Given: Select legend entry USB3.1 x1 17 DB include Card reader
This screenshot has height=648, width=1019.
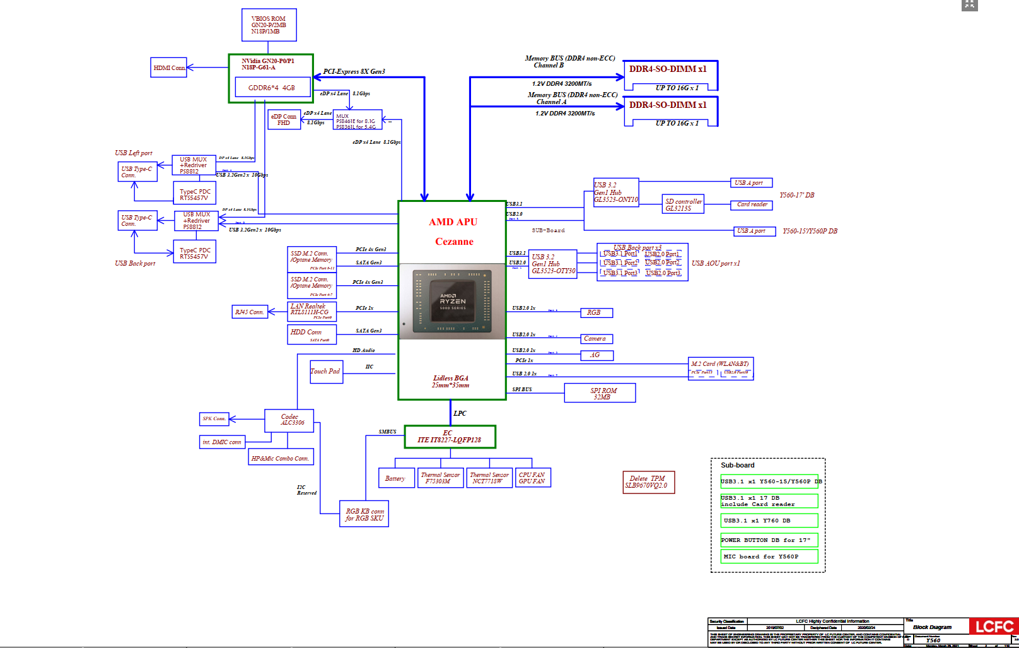Looking at the screenshot, I should pos(769,501).
